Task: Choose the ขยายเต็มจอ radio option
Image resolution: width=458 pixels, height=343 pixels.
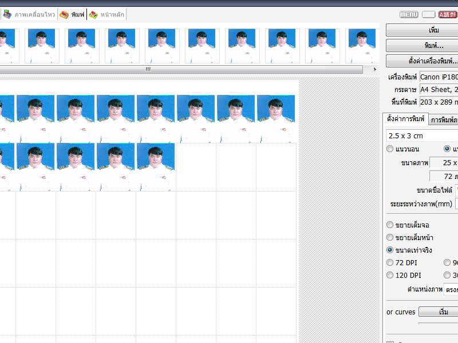Action: [x=390, y=225]
